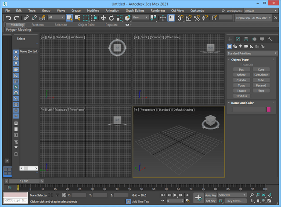Image resolution: width=281 pixels, height=207 pixels.
Task: Click the Teapot primitive button
Action: coord(241,91)
